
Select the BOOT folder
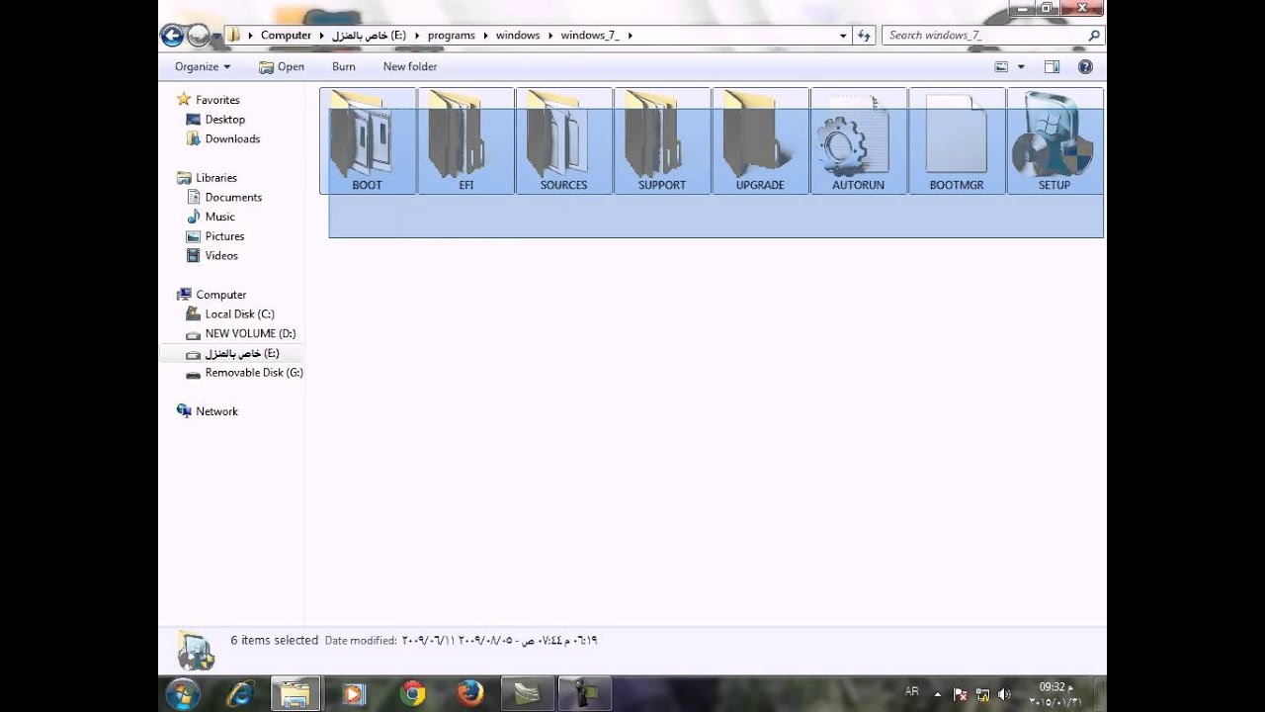(x=368, y=140)
